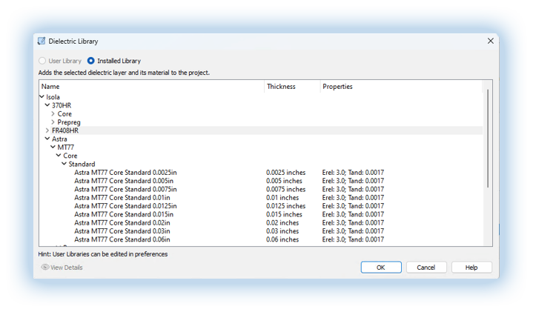Click the properties cell of the 0.06in row
The width and height of the screenshot is (533, 312).
pyautogui.click(x=353, y=239)
